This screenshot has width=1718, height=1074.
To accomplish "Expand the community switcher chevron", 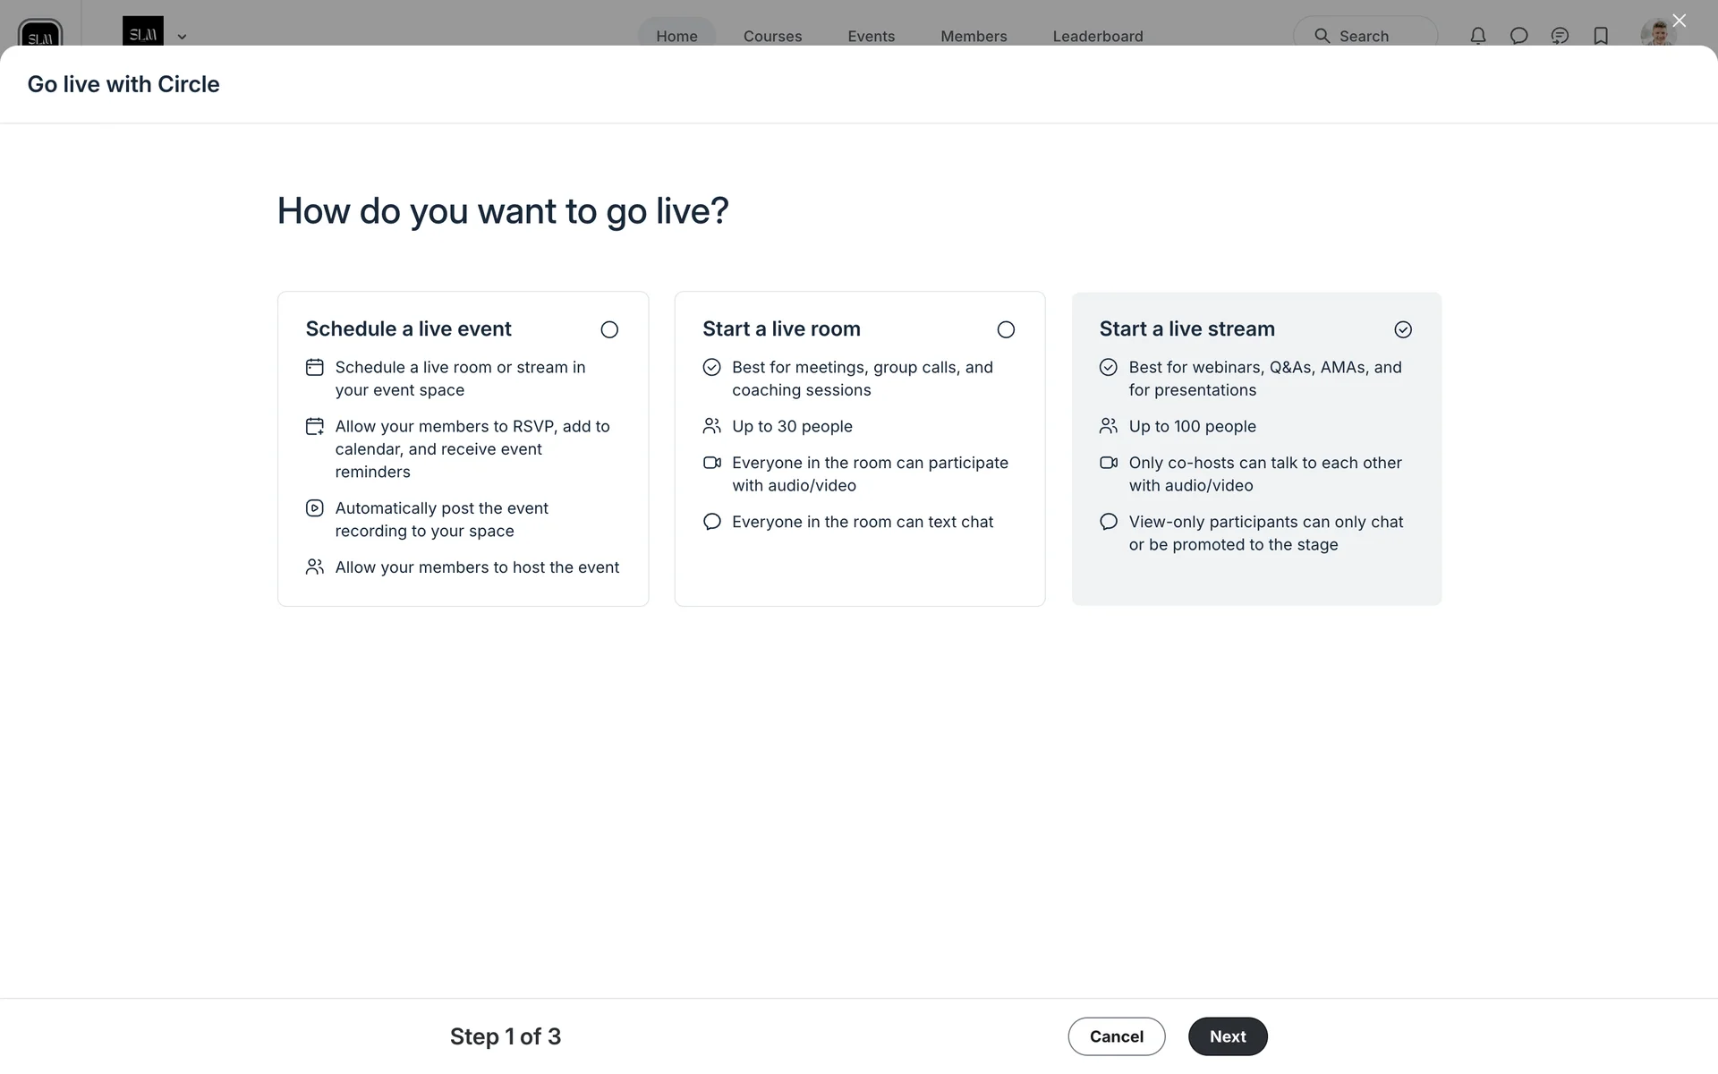I will (182, 37).
